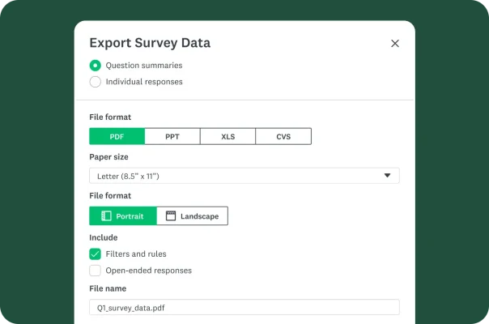Select Portrait orientation

(123, 216)
